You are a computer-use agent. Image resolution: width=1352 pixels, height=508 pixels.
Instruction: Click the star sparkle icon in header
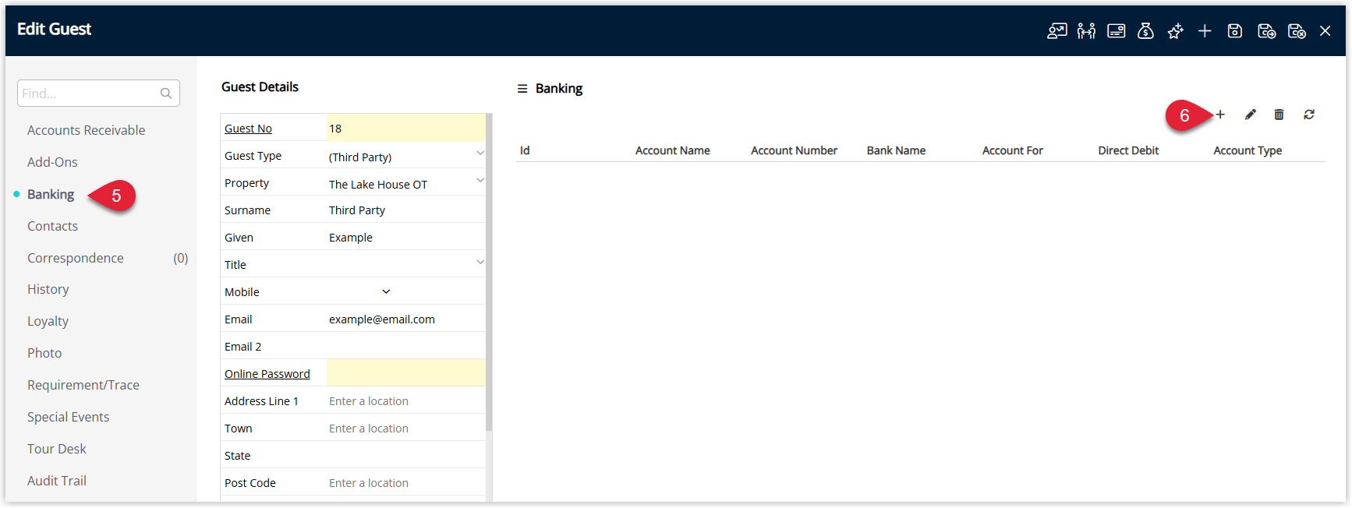[1175, 31]
